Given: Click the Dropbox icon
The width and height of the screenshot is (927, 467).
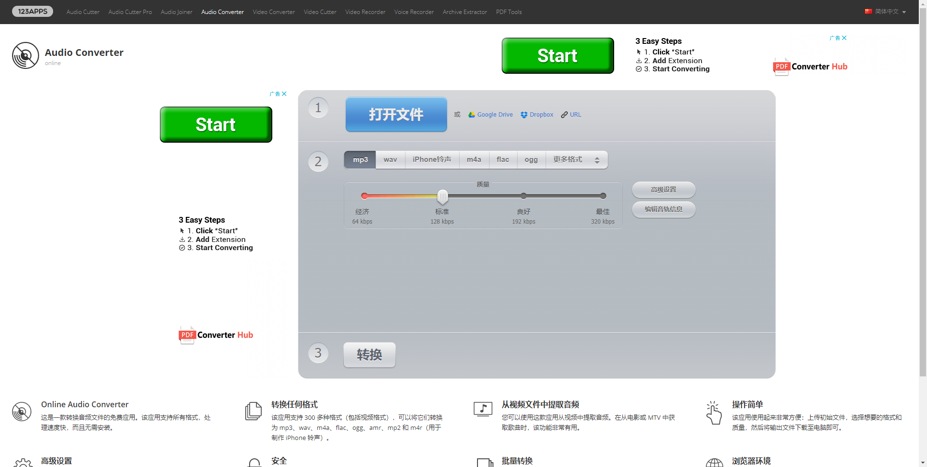Looking at the screenshot, I should (x=524, y=115).
